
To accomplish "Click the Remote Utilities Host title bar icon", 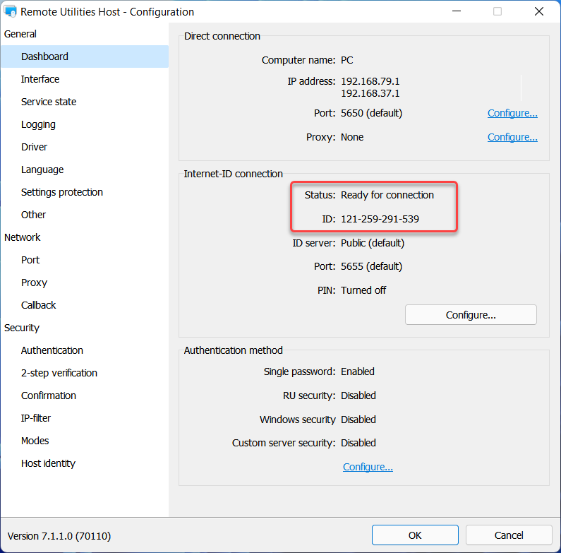I will tap(11, 12).
